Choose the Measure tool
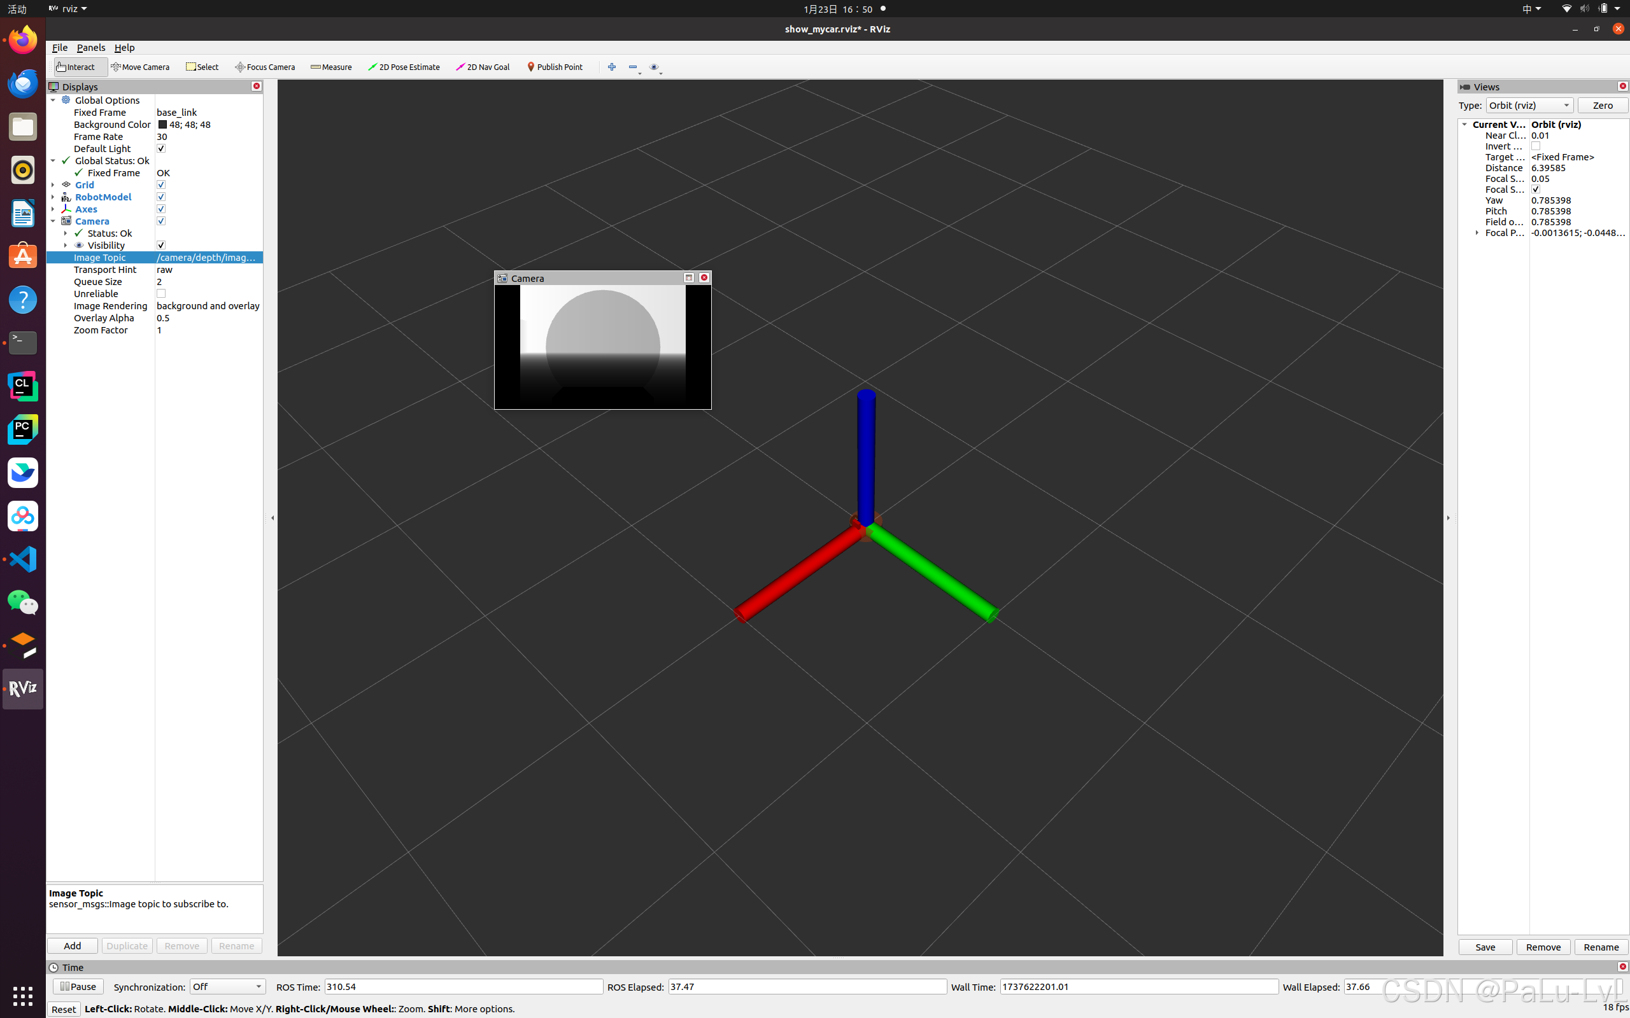The width and height of the screenshot is (1630, 1018). (x=331, y=67)
